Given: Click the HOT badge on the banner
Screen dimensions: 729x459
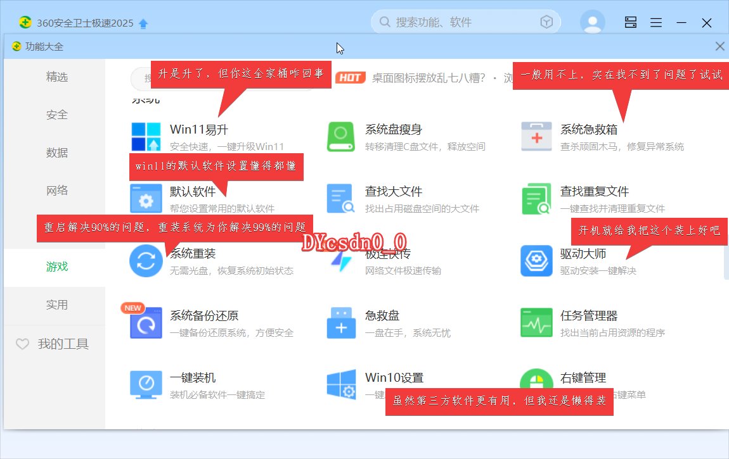Looking at the screenshot, I should point(350,77).
